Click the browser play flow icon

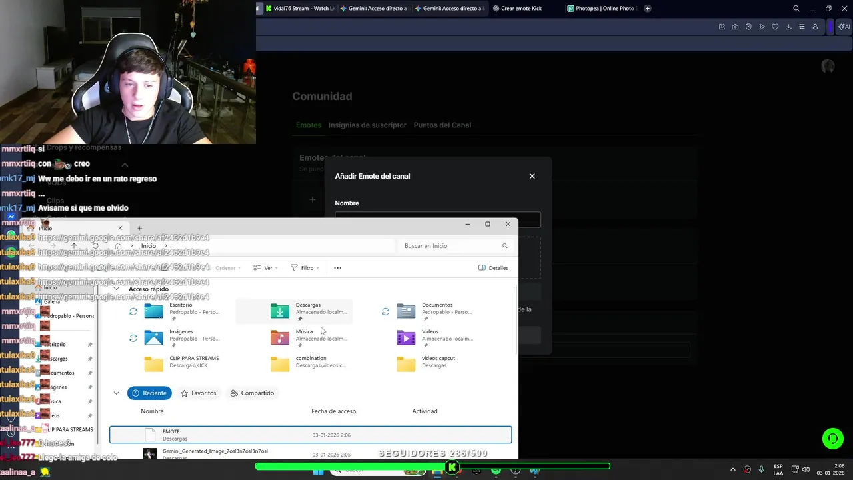pyautogui.click(x=762, y=27)
